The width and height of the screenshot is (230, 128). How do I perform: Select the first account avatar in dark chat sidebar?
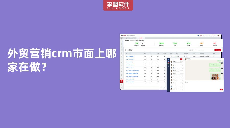pos(168,59)
